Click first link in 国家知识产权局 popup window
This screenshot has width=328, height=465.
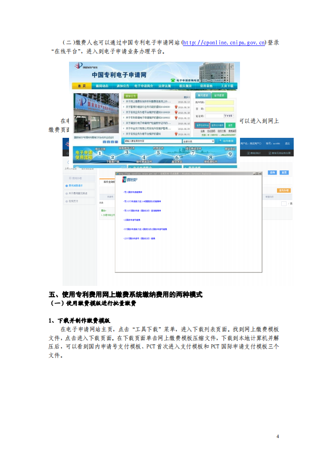(132, 192)
